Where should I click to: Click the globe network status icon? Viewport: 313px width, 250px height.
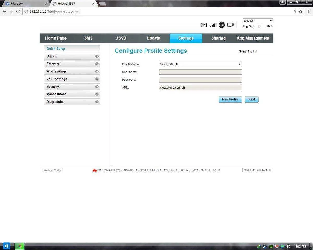click(222, 25)
